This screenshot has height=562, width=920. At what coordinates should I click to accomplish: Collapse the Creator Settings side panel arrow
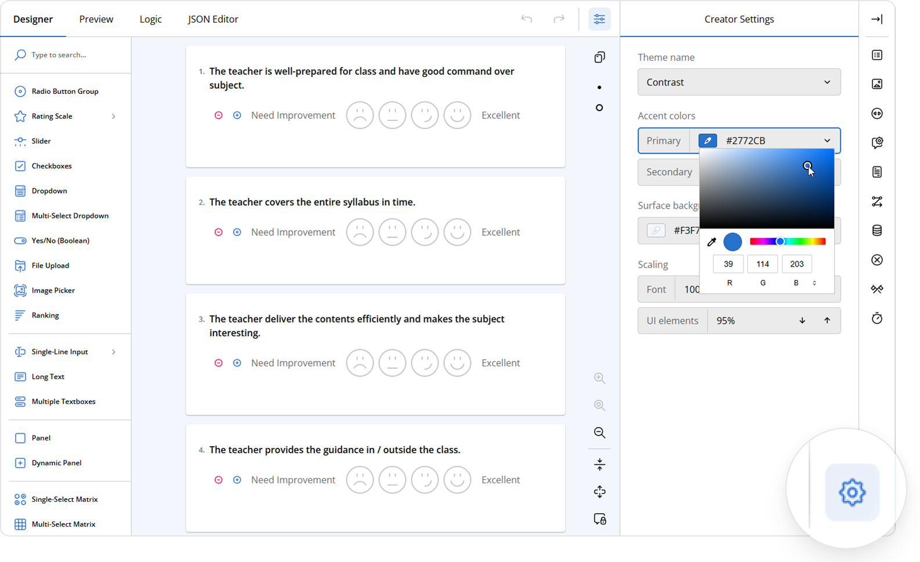point(877,19)
